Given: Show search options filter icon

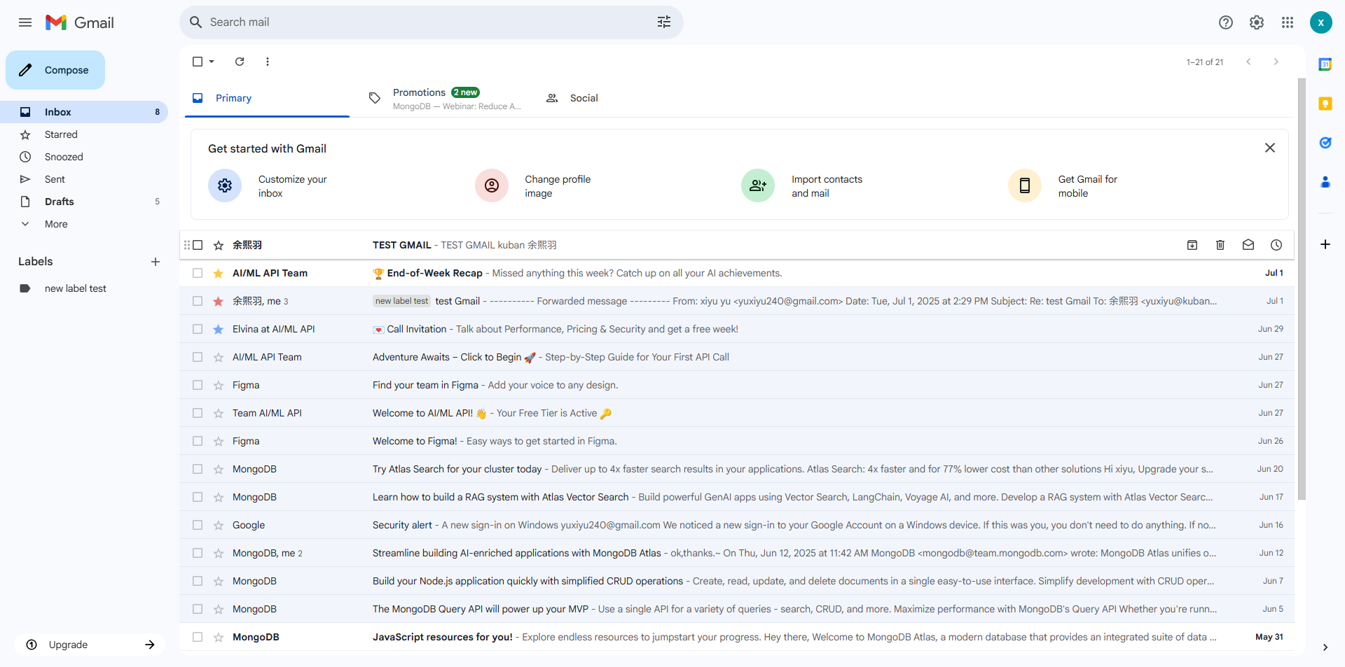Looking at the screenshot, I should click(x=664, y=22).
